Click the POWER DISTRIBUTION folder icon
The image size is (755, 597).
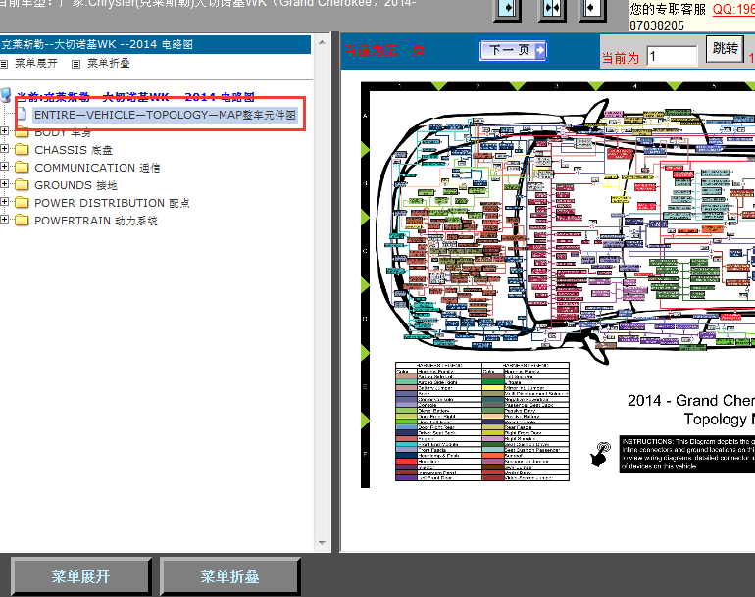(x=22, y=203)
